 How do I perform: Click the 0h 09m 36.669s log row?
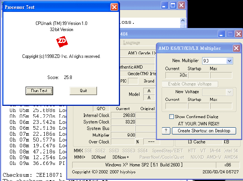point(37,163)
